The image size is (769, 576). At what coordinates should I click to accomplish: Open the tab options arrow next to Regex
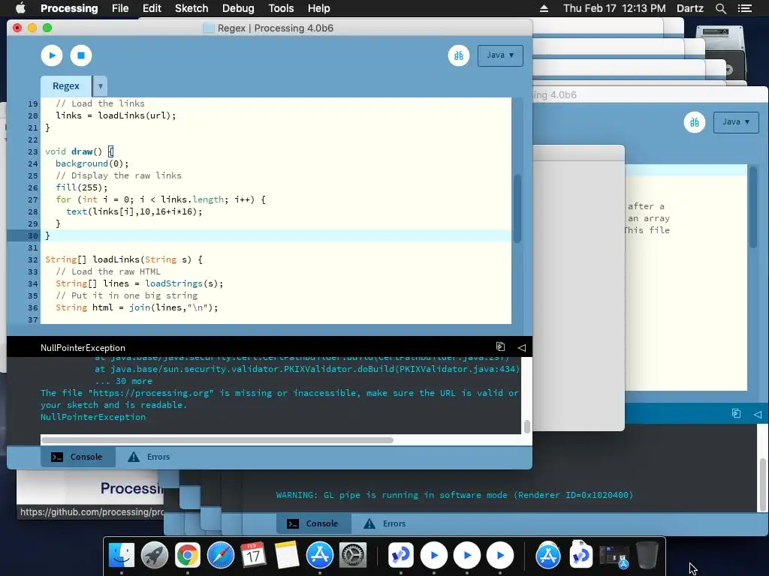point(100,86)
